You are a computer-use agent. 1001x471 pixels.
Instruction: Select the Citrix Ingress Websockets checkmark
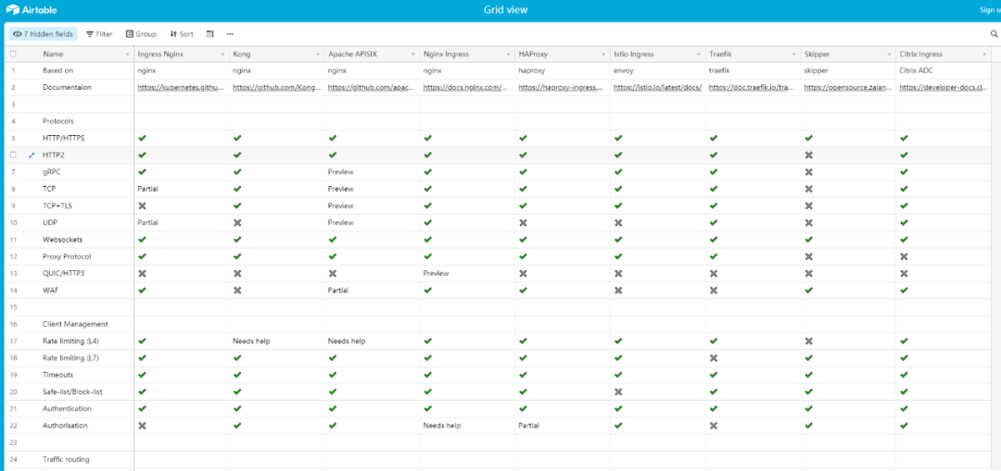[904, 240]
